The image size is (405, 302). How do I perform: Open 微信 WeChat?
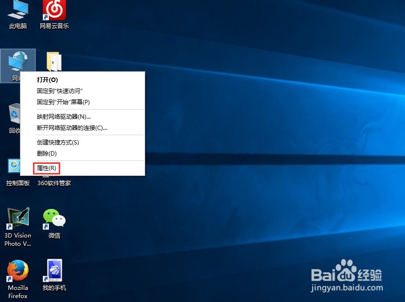tap(53, 218)
